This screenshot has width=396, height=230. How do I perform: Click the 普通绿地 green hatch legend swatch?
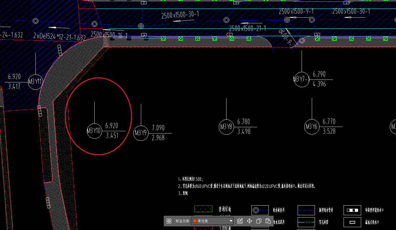203,209
